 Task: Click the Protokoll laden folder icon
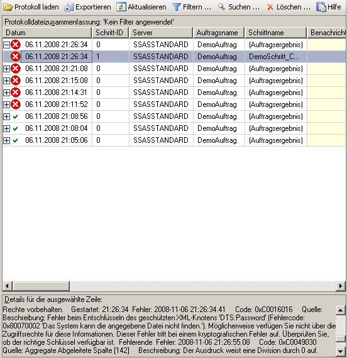8,7
